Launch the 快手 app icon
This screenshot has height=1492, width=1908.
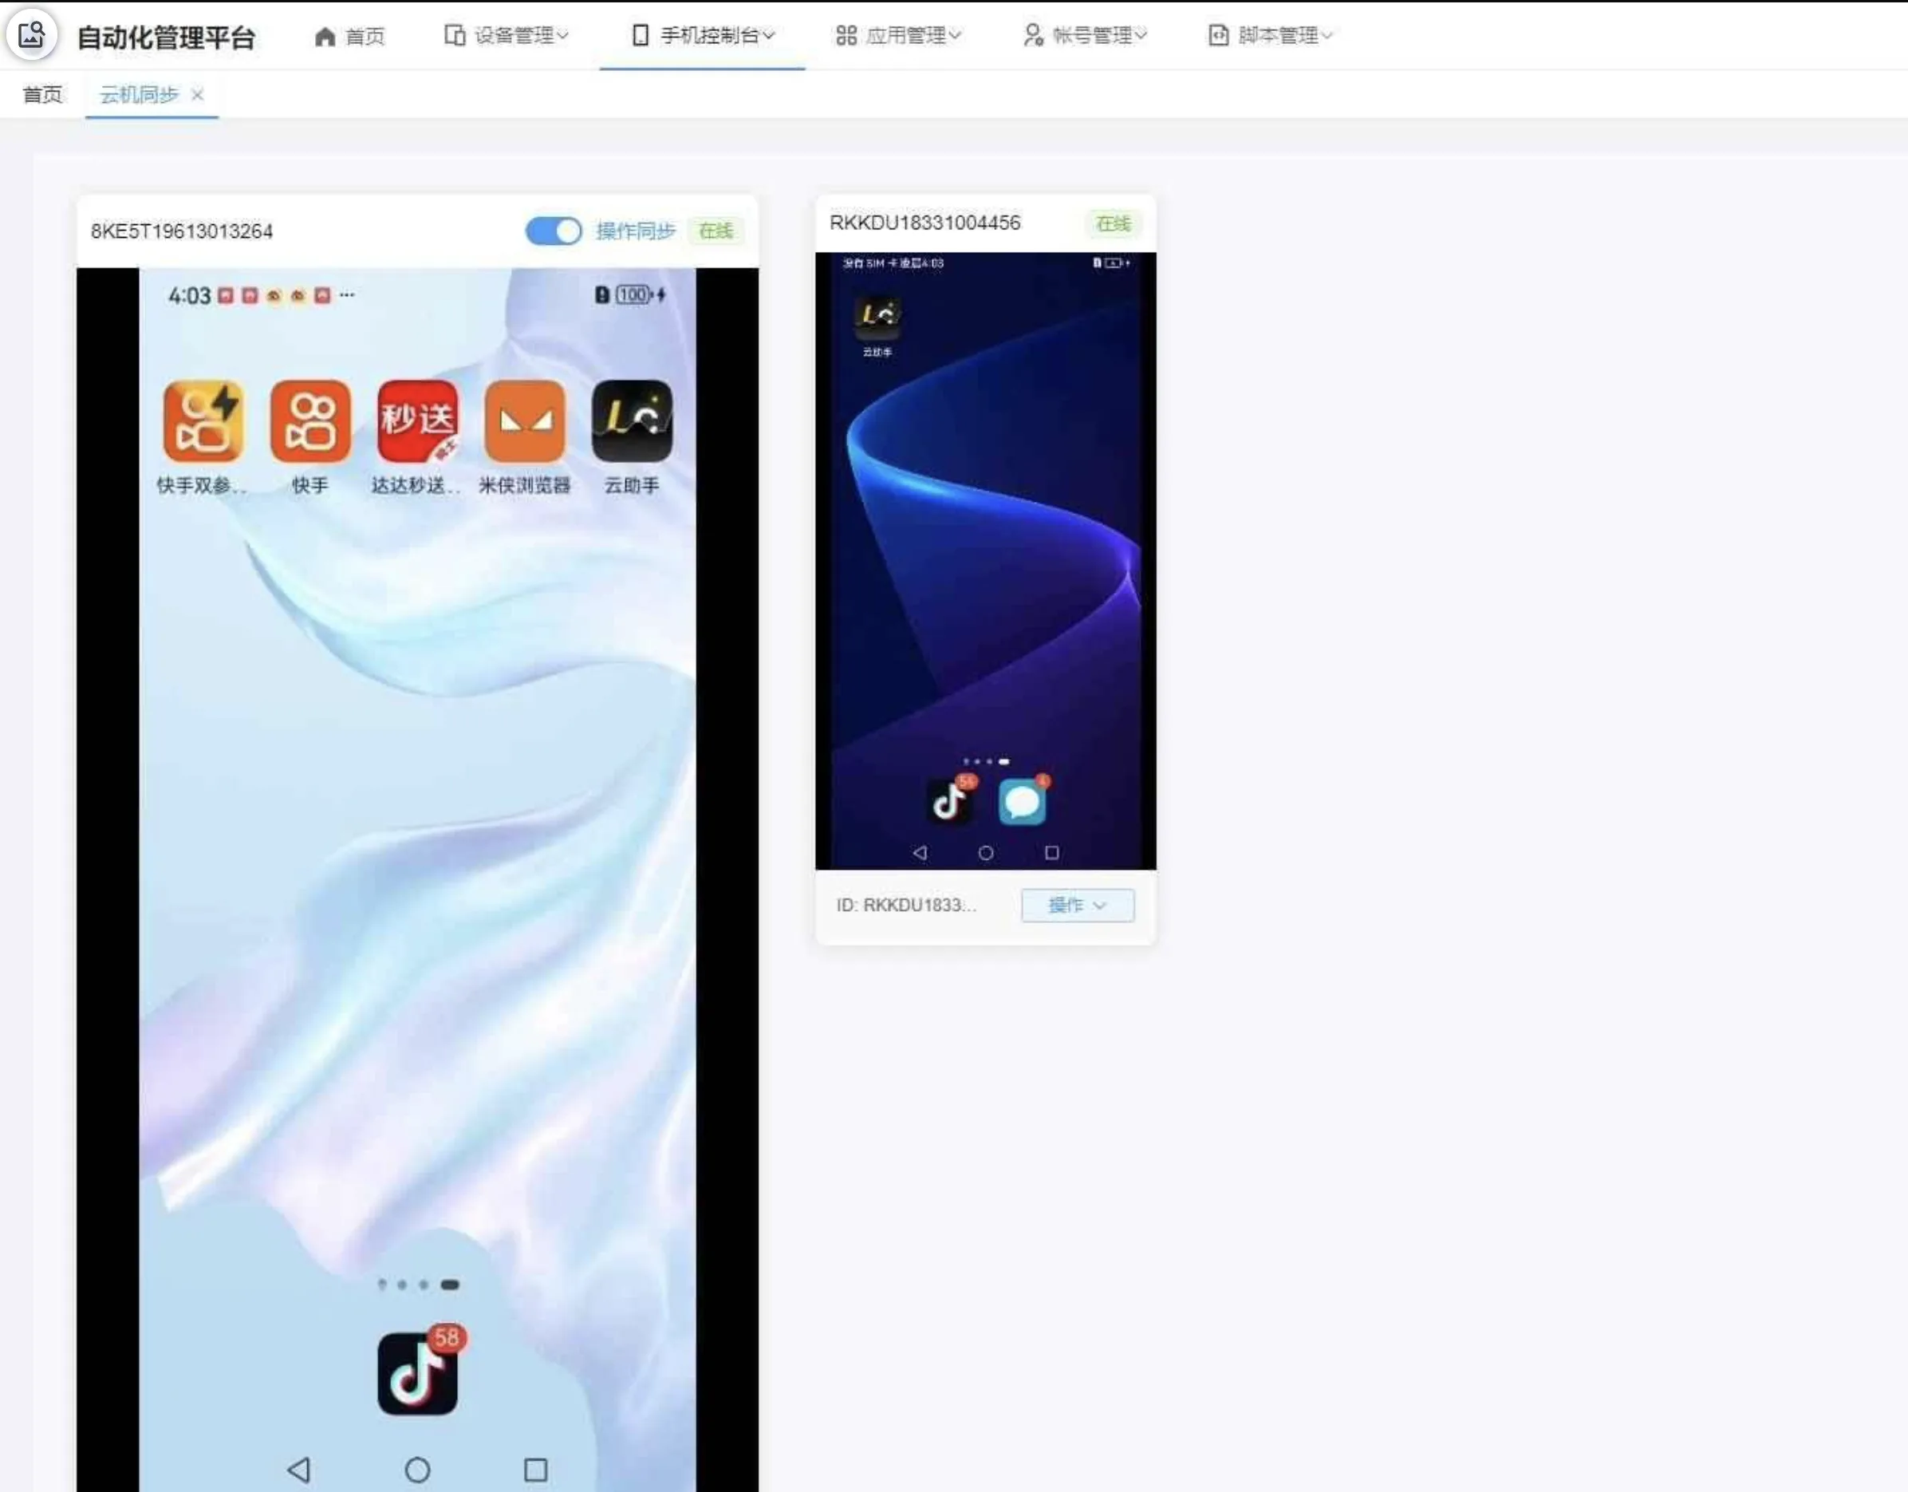pyautogui.click(x=310, y=421)
